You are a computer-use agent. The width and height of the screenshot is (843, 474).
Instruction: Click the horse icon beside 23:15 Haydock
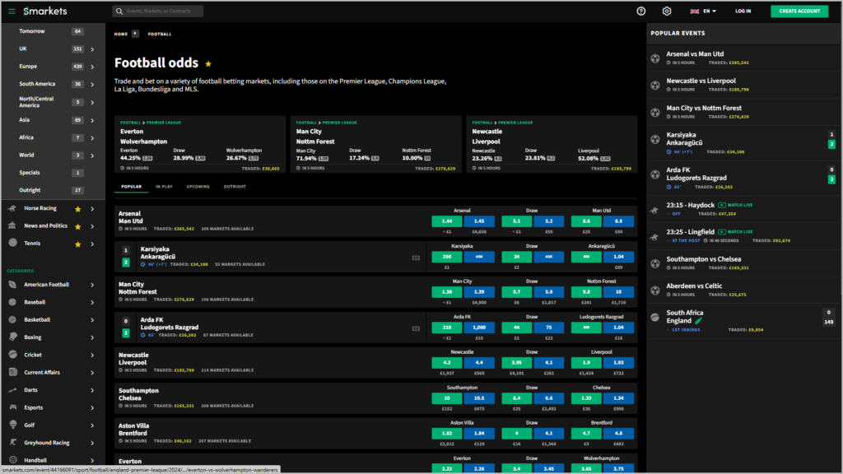click(x=654, y=210)
